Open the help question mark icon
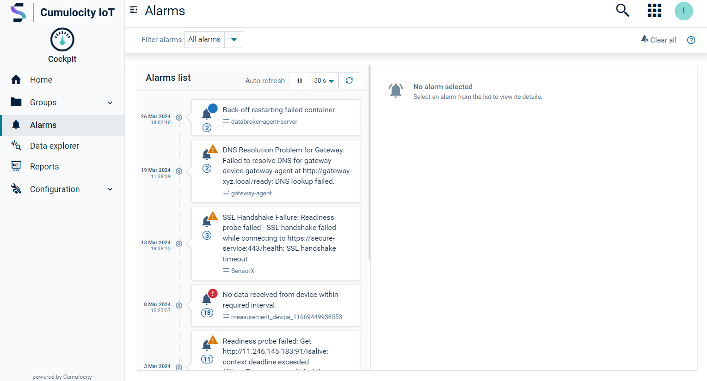707x381 pixels. click(x=691, y=40)
